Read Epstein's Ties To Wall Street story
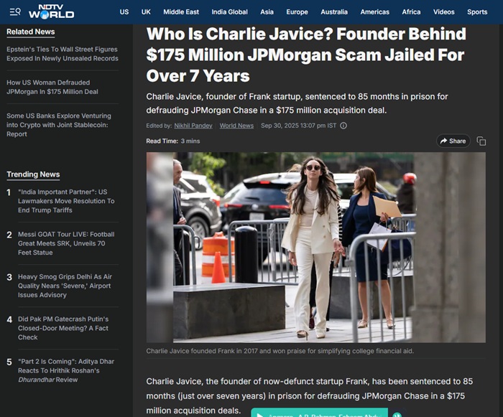This screenshot has width=503, height=417. 63,54
